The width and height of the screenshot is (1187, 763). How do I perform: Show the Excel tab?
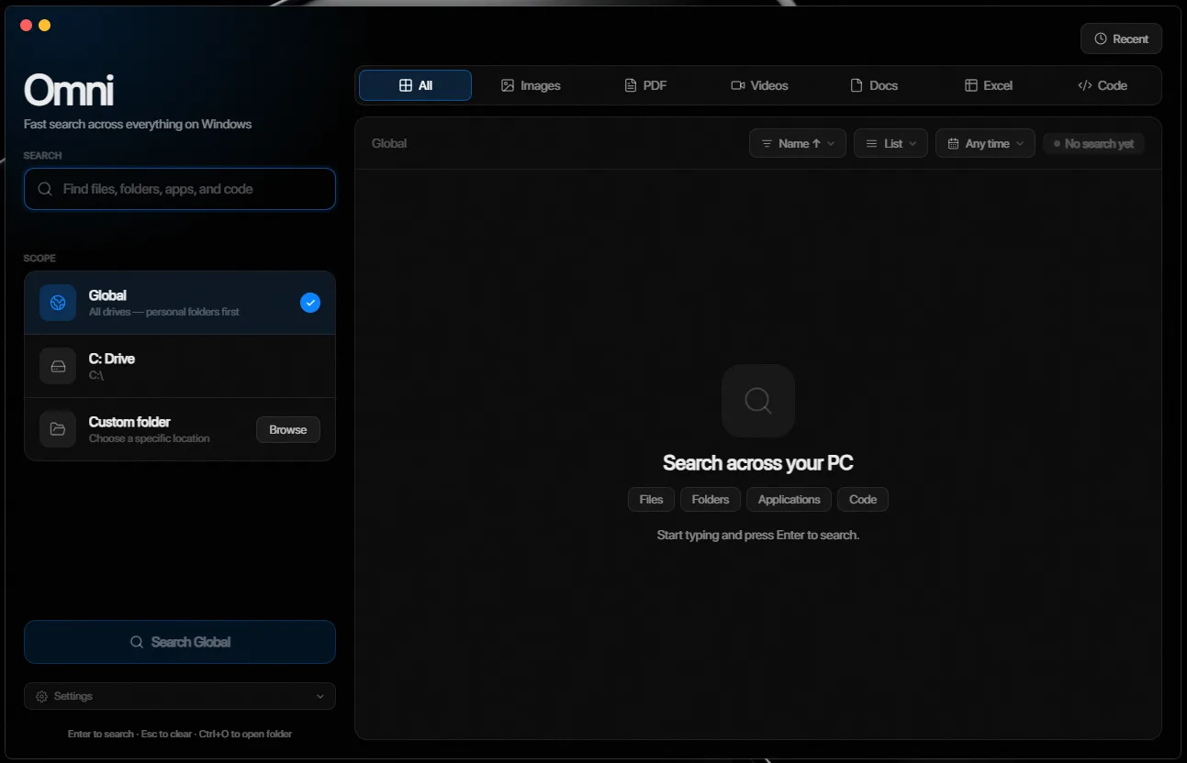pos(989,85)
